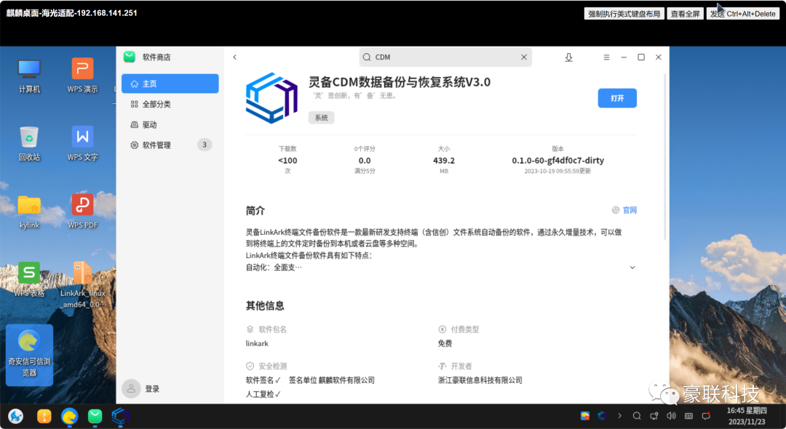The width and height of the screenshot is (786, 429).
Task: Click the 强制执行美式键盘布局 button
Action: [624, 14]
